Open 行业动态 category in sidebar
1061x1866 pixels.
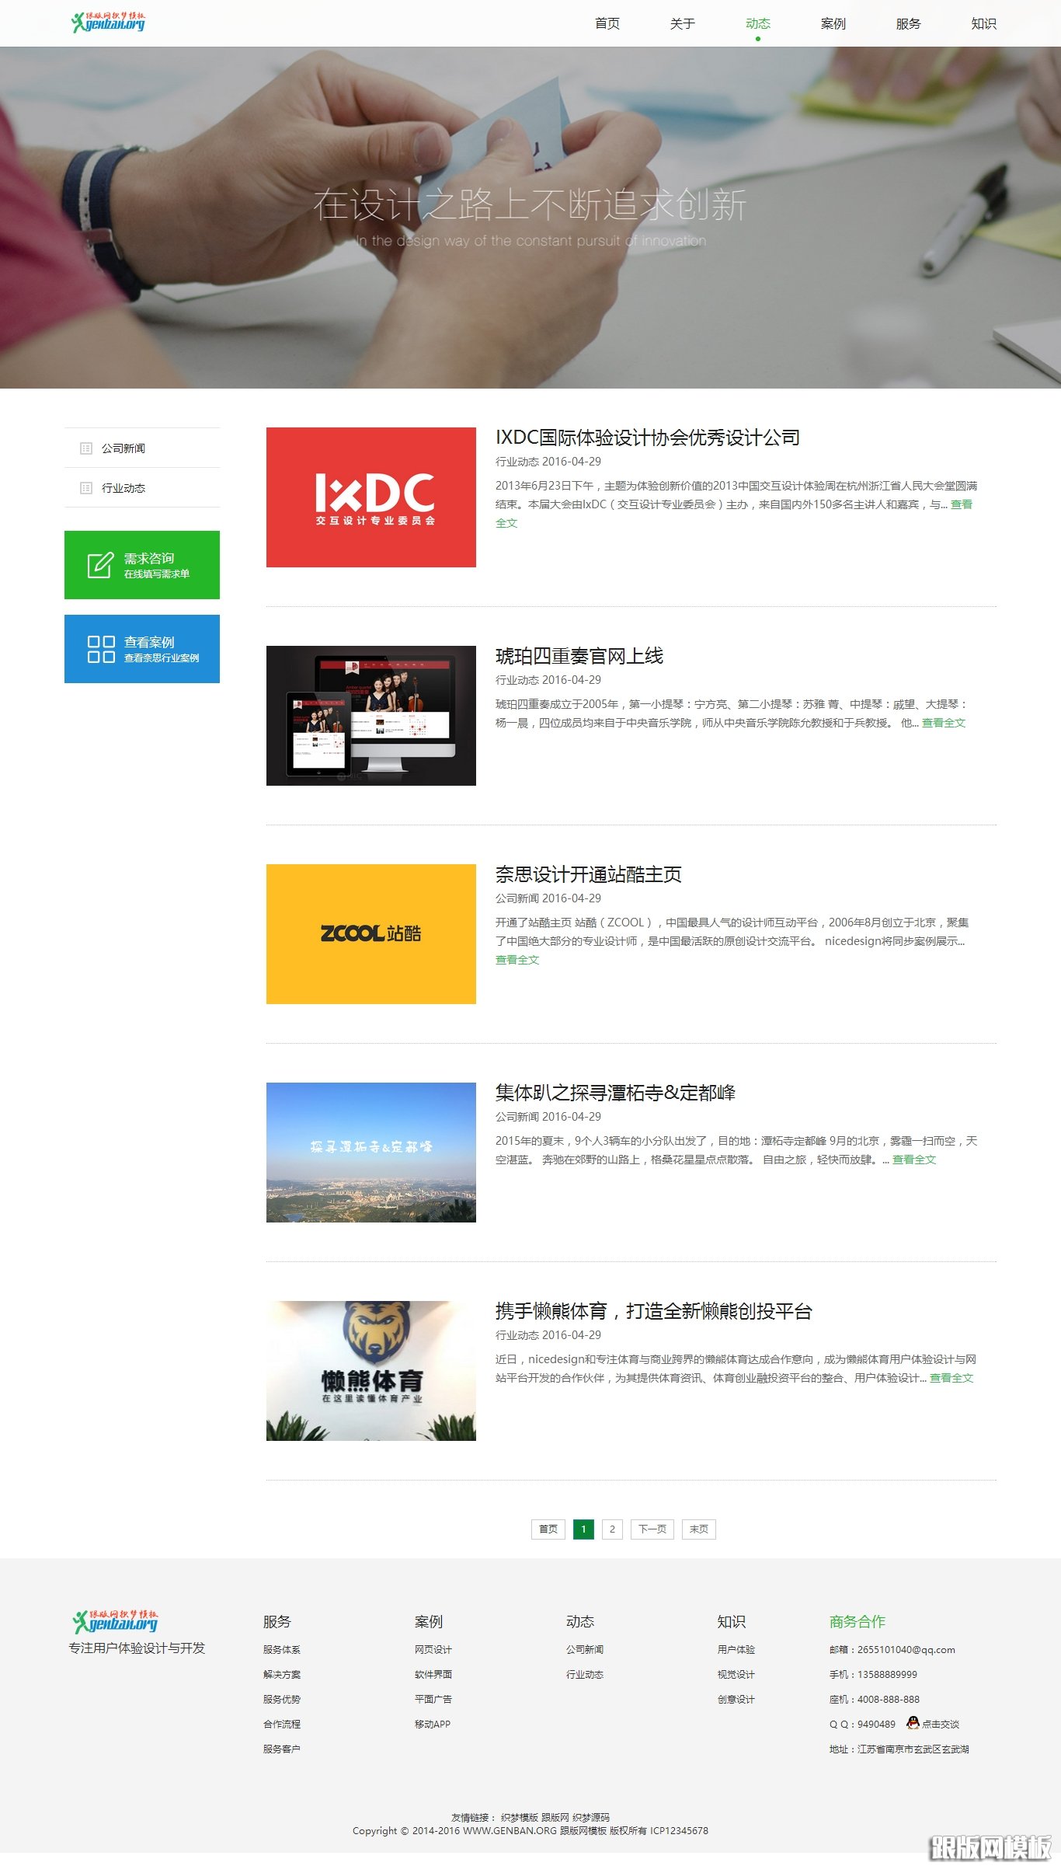coord(123,488)
